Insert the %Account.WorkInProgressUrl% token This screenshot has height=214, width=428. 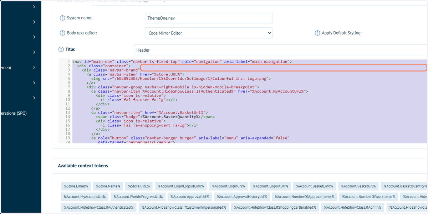[138, 197]
